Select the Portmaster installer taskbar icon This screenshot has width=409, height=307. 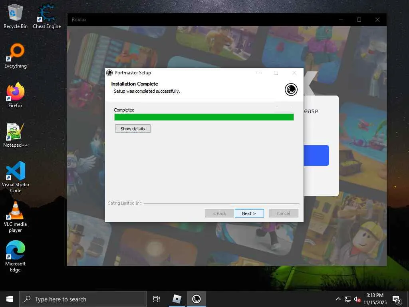[x=197, y=299]
